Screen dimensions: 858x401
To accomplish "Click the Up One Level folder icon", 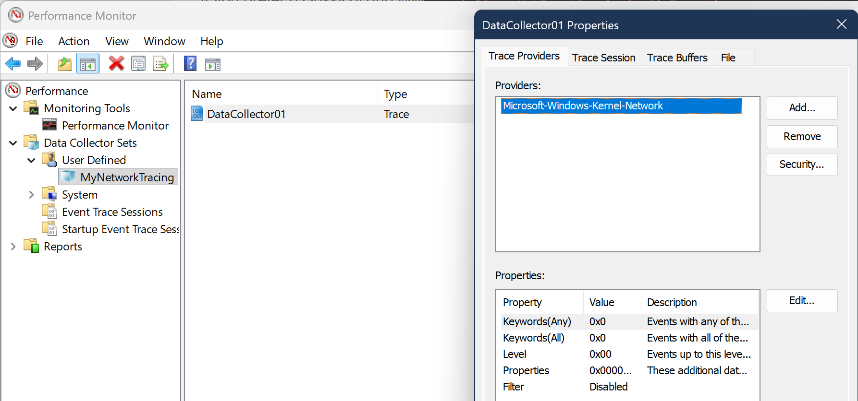I will point(64,64).
